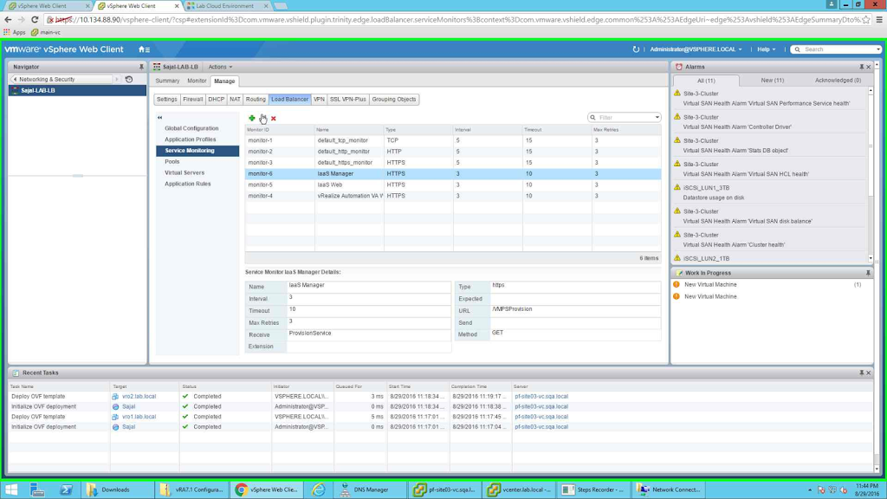The image size is (887, 499).
Task: Click the Filter input field
Action: pyautogui.click(x=625, y=118)
